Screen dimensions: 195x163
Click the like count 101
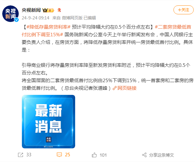(x=103, y=155)
